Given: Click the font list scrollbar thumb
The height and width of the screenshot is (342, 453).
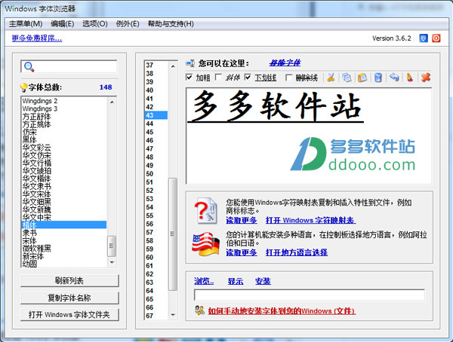Looking at the screenshot, I should pos(112,246).
